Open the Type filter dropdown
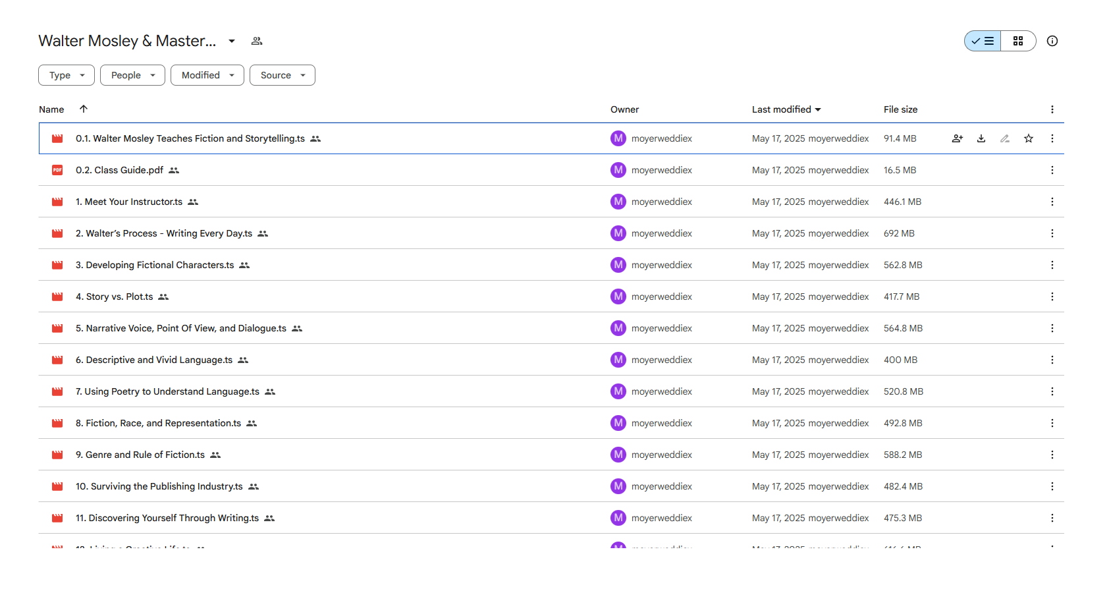Viewport: 1109px width, 593px height. (x=67, y=75)
